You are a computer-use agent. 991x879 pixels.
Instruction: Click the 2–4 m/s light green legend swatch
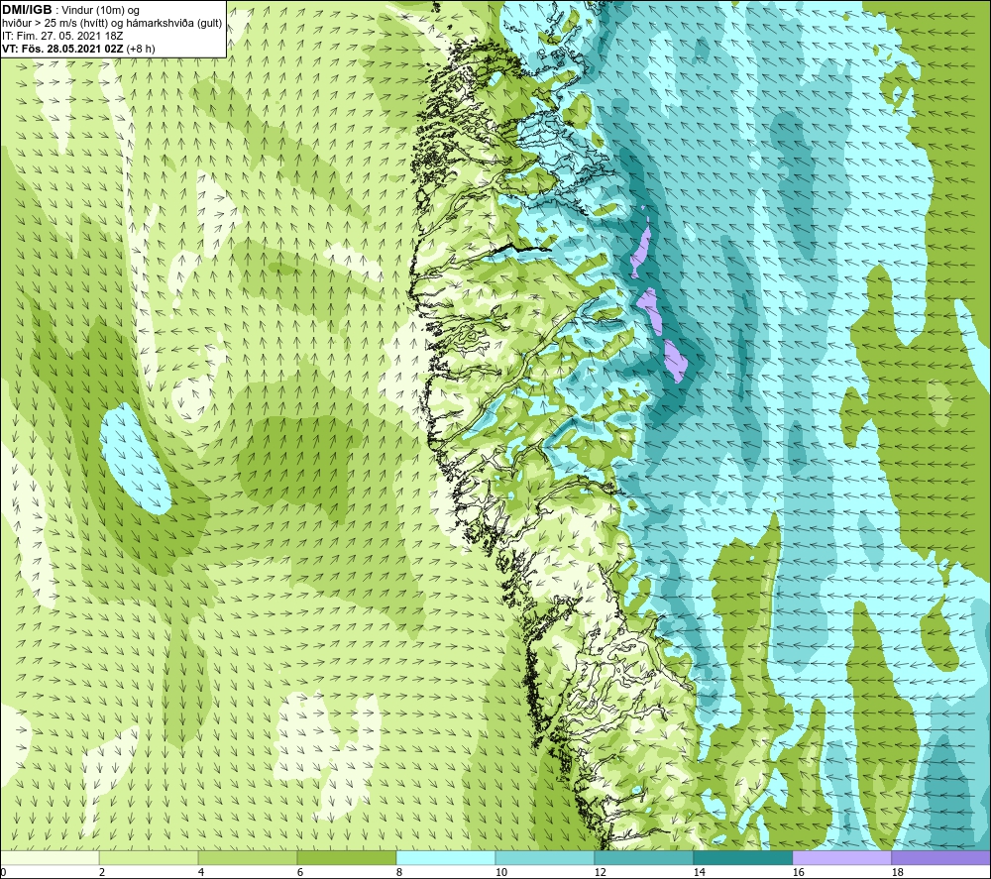point(149,857)
